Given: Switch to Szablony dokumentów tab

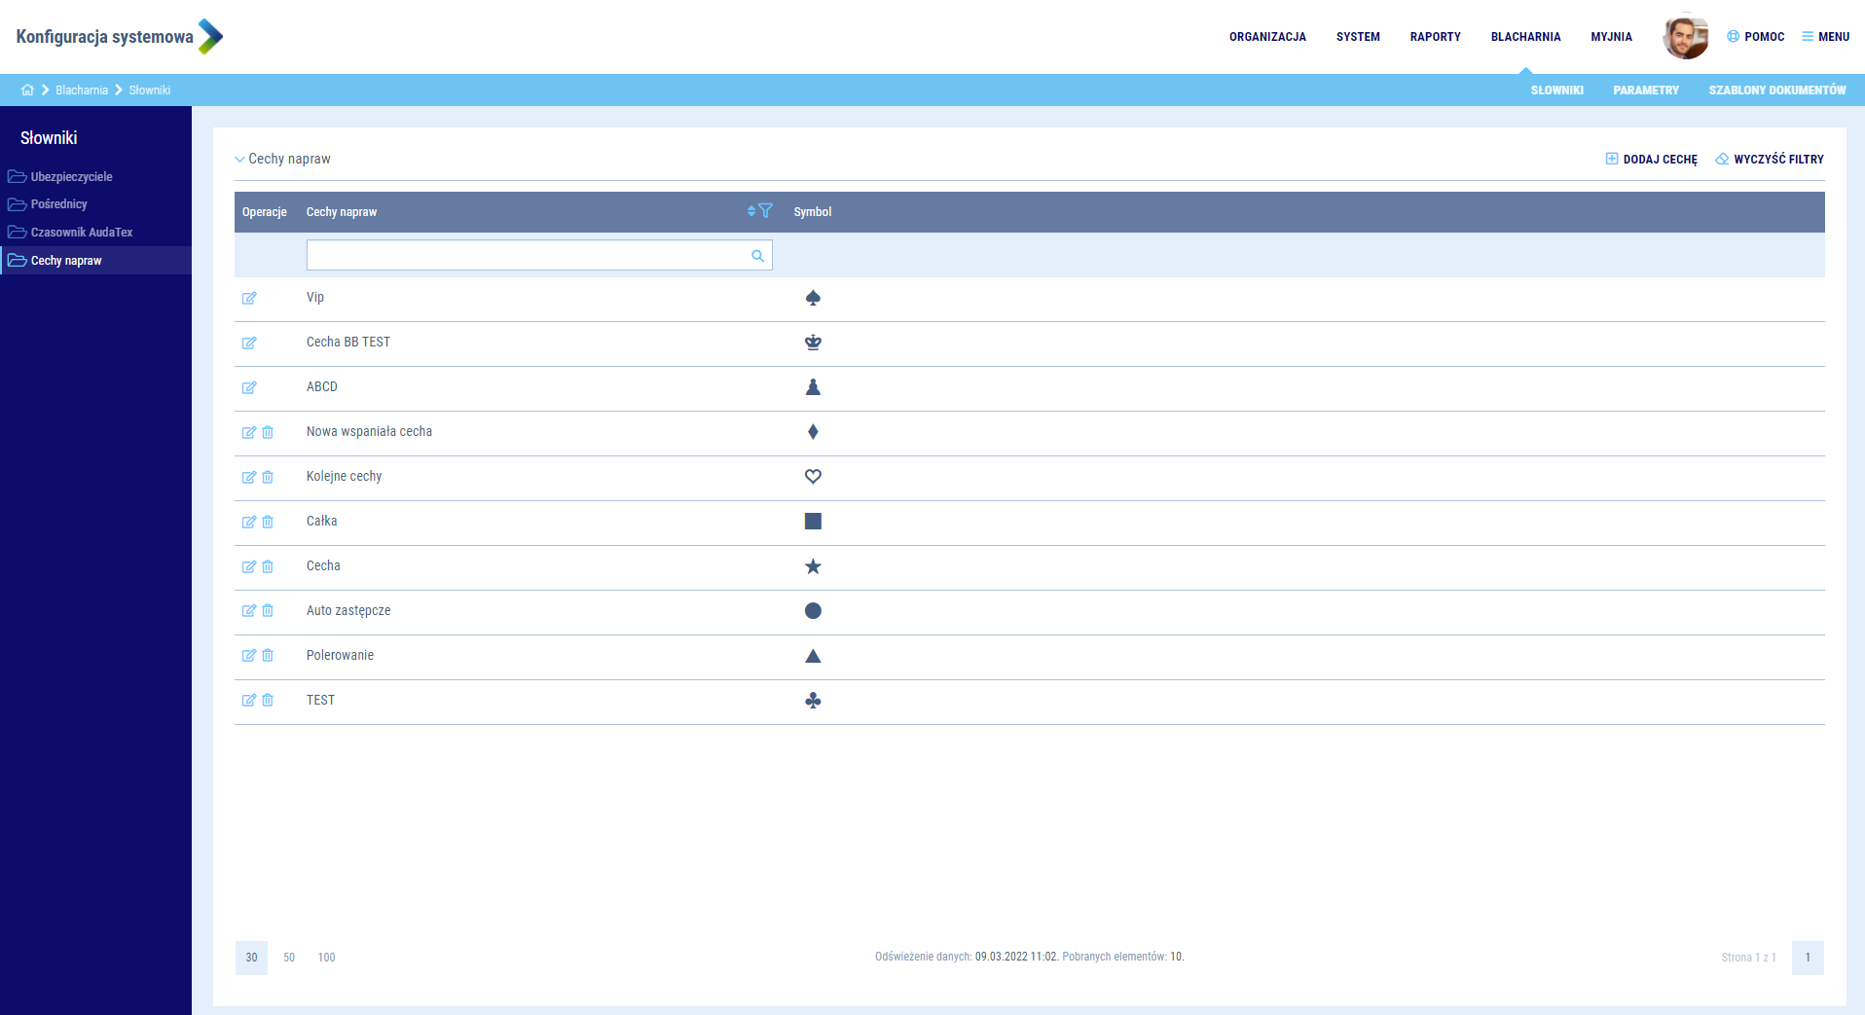Looking at the screenshot, I should point(1776,91).
